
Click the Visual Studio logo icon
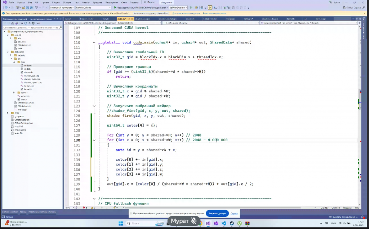pyautogui.click(x=5, y=2)
